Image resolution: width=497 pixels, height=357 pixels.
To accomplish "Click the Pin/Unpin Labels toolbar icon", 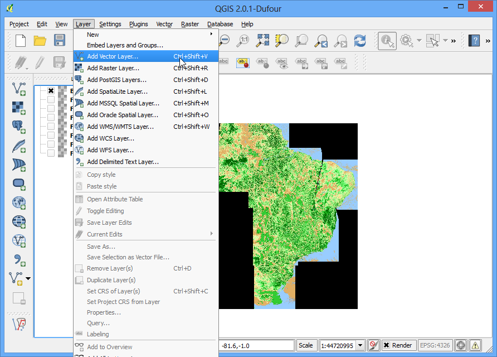I will pyautogui.click(x=262, y=63).
